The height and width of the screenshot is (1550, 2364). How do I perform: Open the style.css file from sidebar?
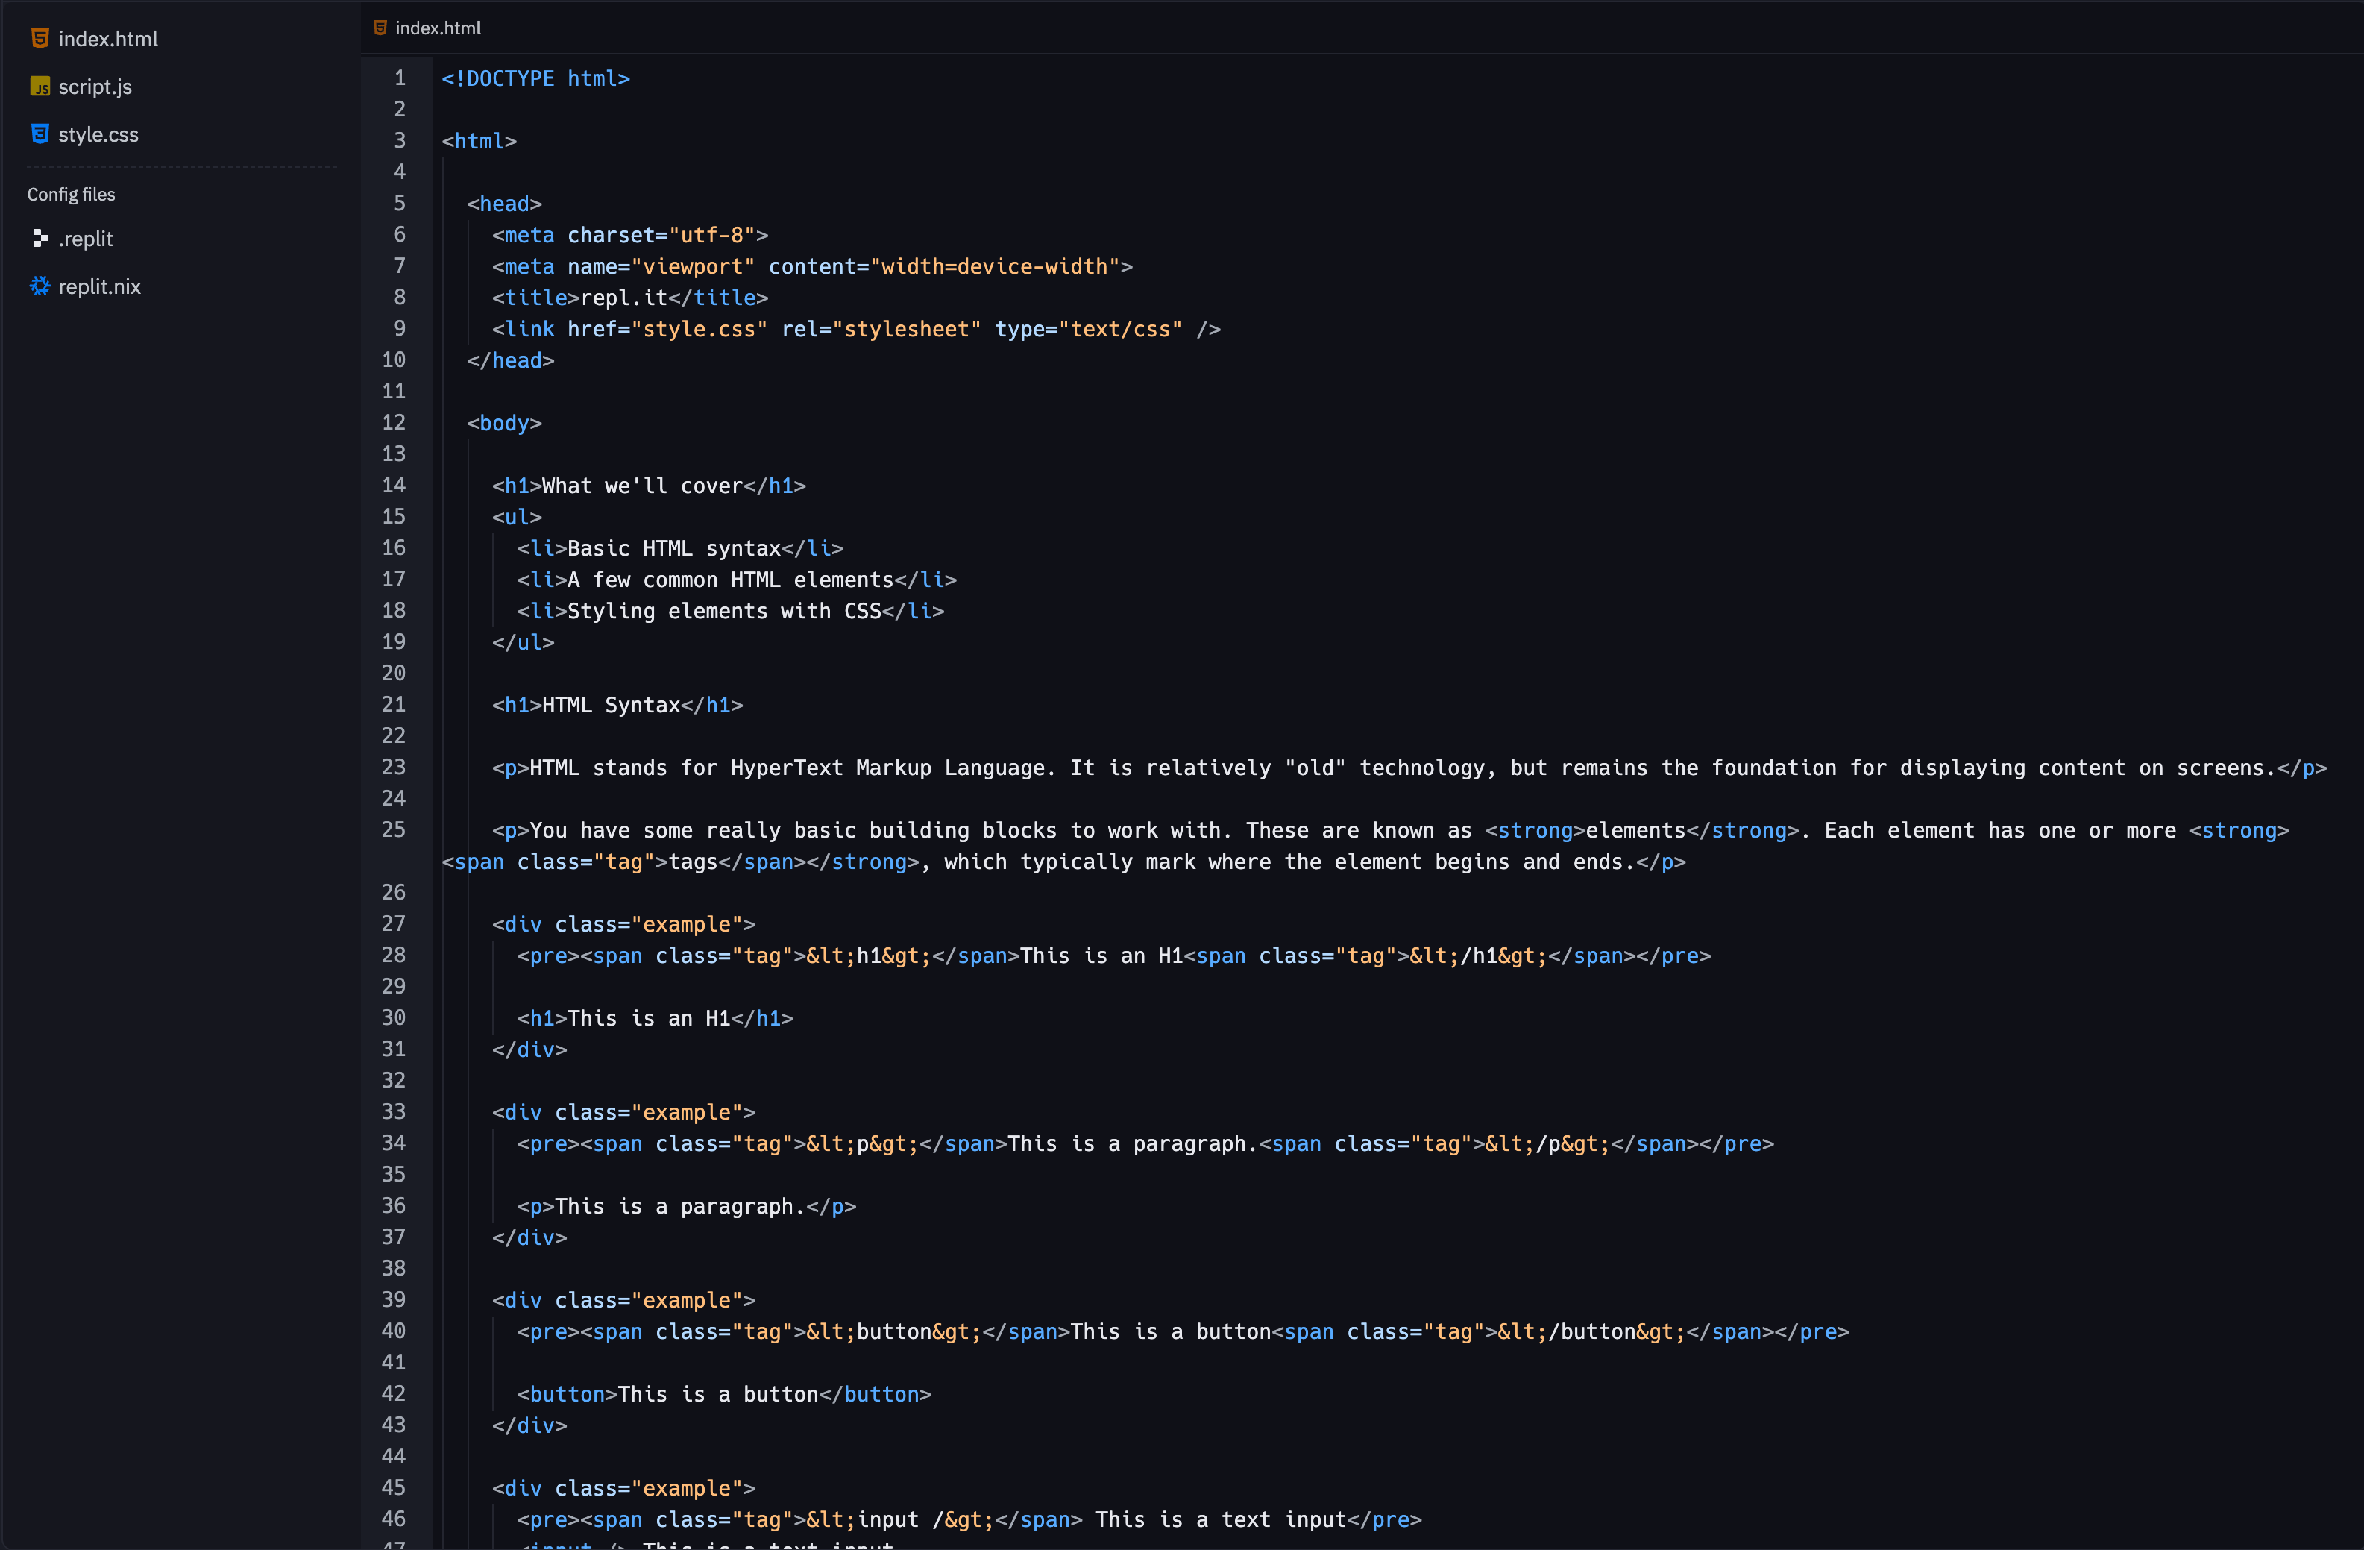[98, 134]
